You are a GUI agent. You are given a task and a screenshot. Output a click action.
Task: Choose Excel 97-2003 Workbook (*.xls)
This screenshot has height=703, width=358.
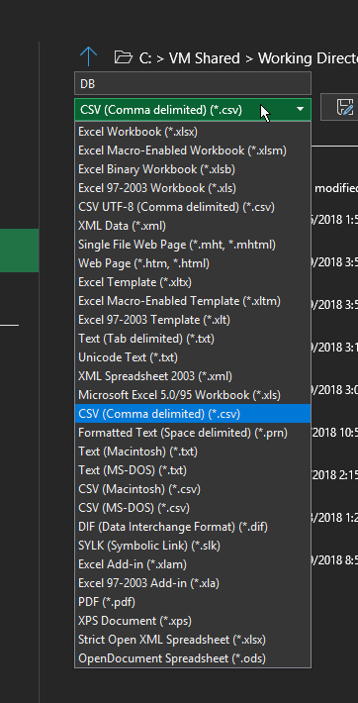[193, 188]
